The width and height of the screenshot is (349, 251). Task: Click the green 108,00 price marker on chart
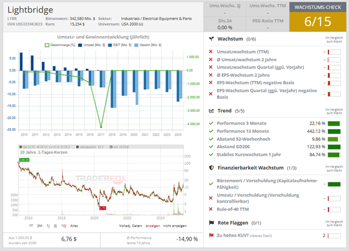pyautogui.click(x=24, y=160)
